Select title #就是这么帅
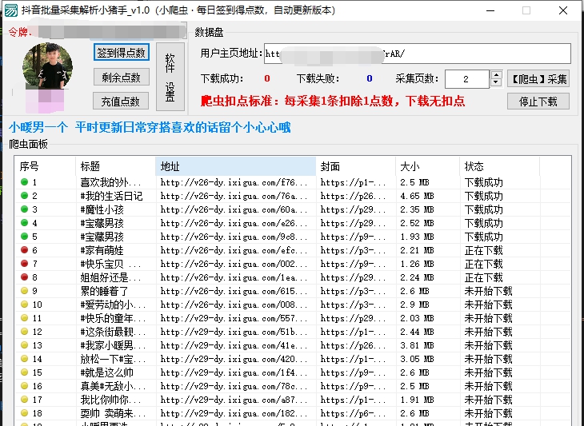Image resolution: width=584 pixels, height=426 pixels. (x=106, y=372)
